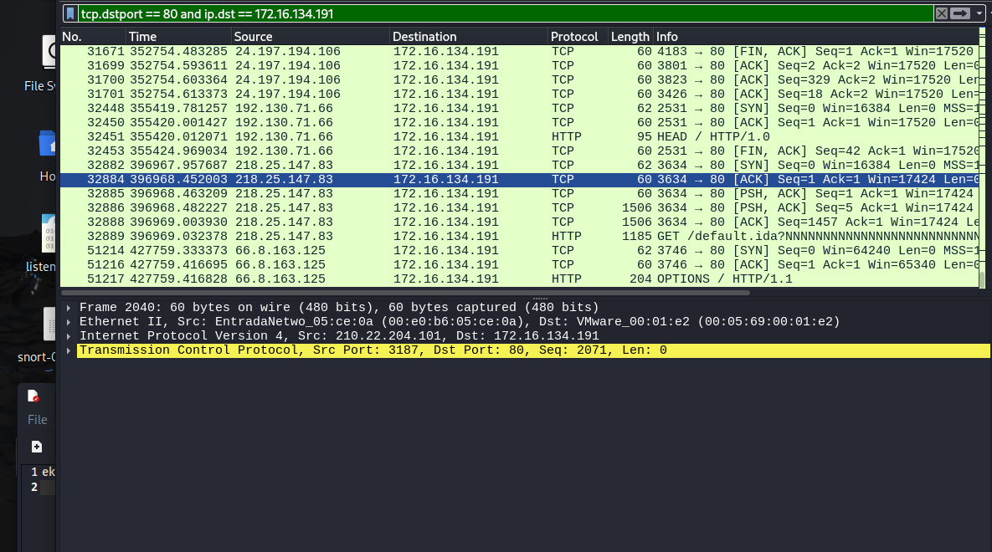Sort by the Length column header
This screenshot has height=552, width=992.
tap(630, 37)
